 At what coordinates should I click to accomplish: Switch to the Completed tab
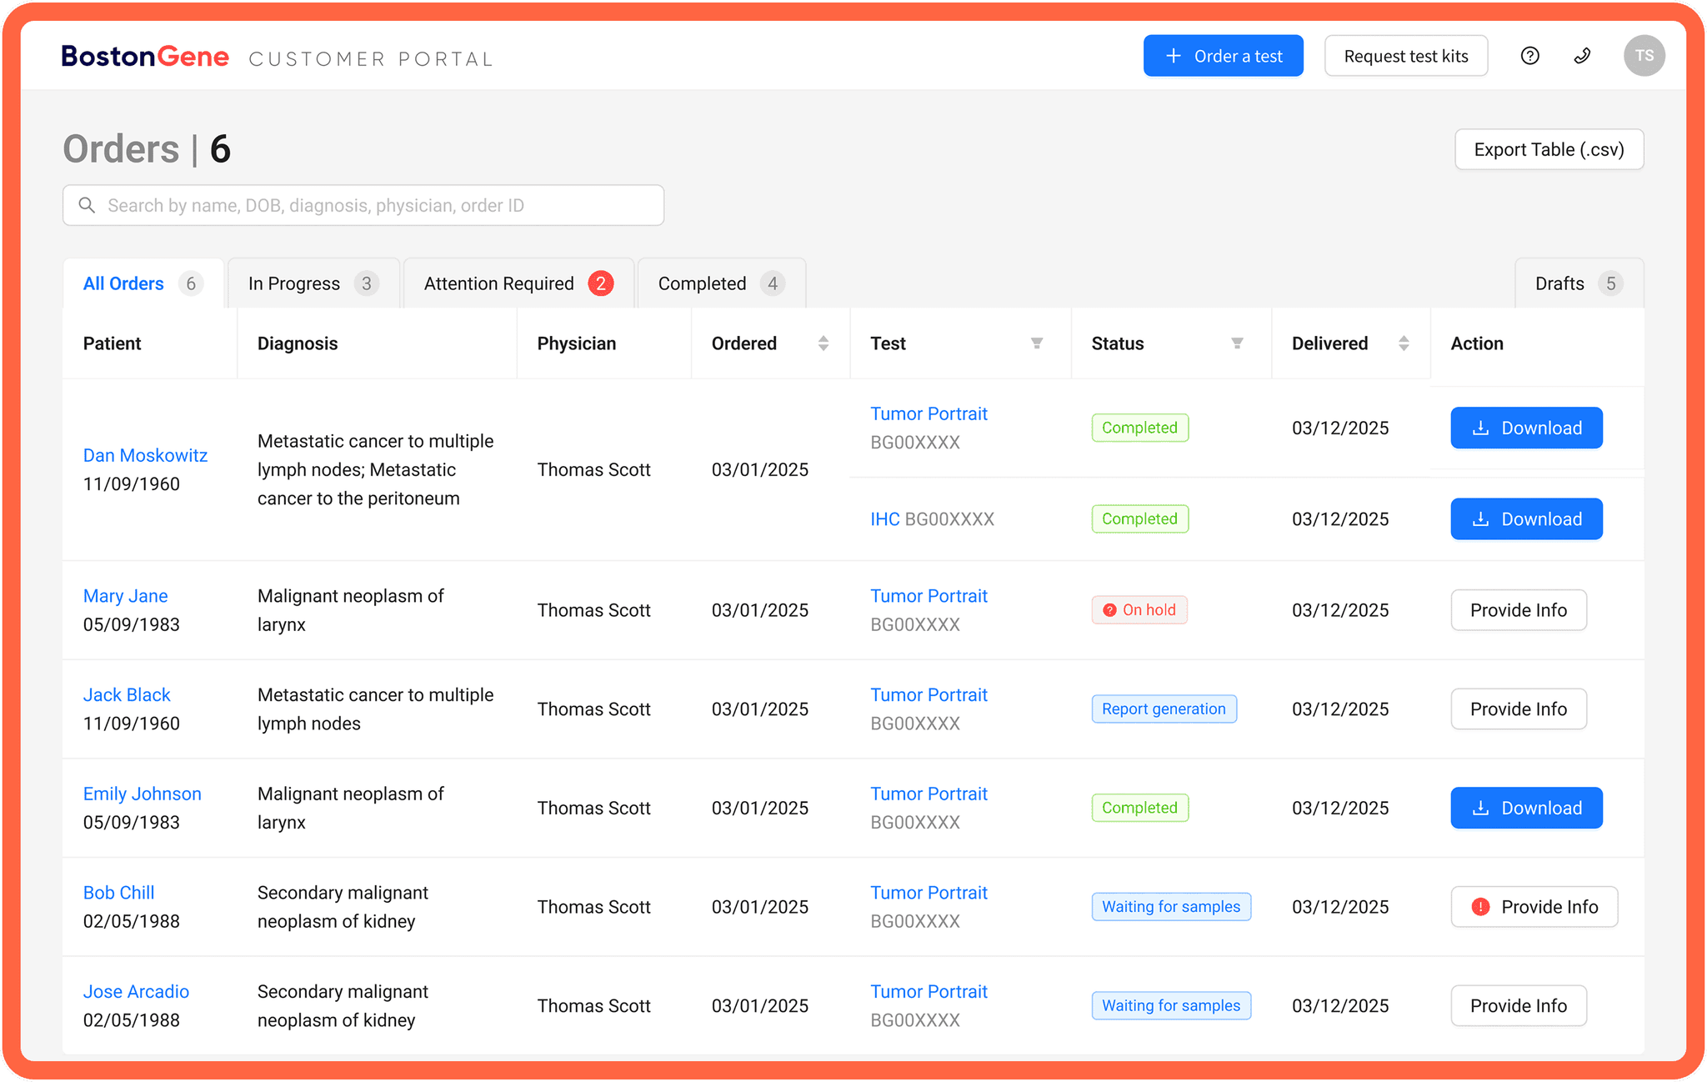720,283
